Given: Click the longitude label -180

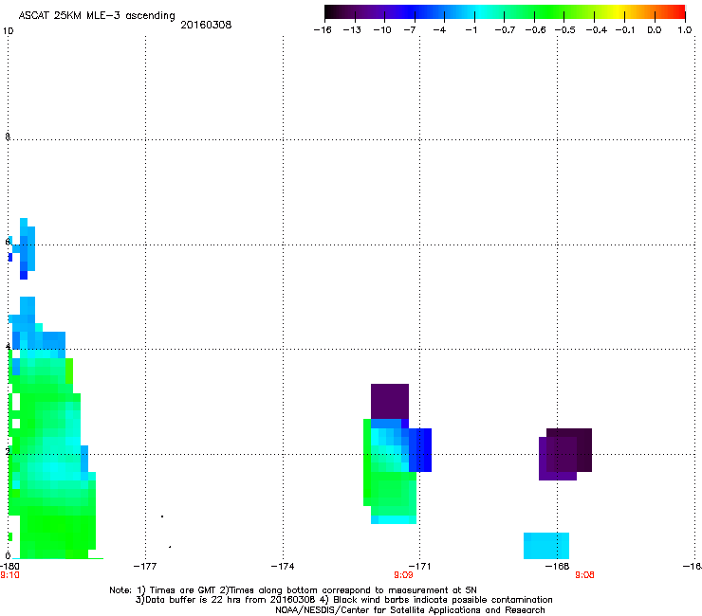Looking at the screenshot, I should (9, 567).
